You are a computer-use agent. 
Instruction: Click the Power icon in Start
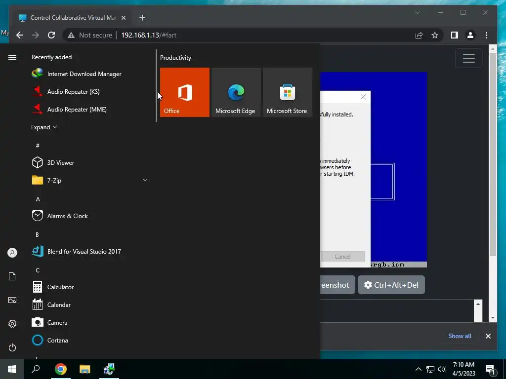pyautogui.click(x=12, y=347)
